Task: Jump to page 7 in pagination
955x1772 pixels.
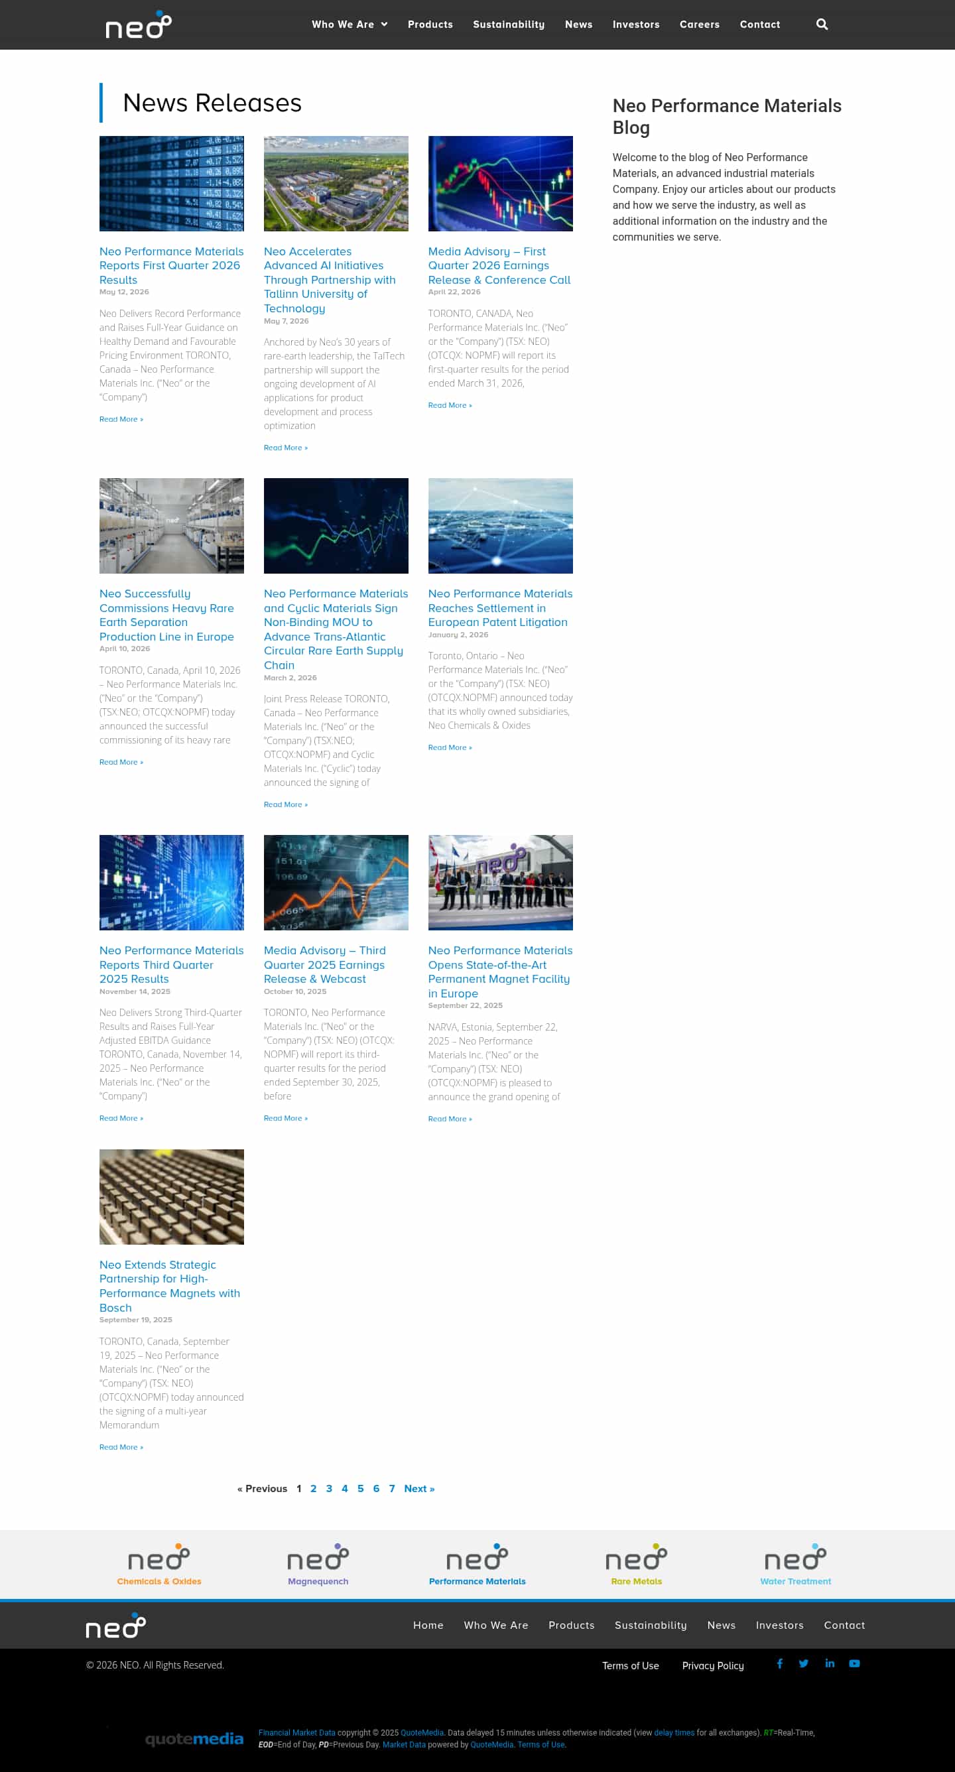Action: (x=392, y=1489)
